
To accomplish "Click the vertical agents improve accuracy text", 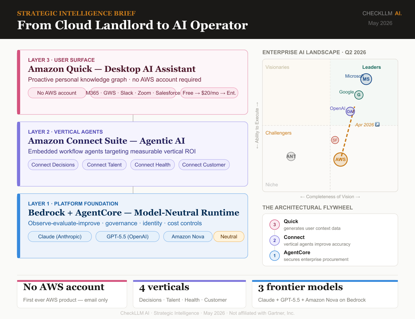I will tap(317, 244).
